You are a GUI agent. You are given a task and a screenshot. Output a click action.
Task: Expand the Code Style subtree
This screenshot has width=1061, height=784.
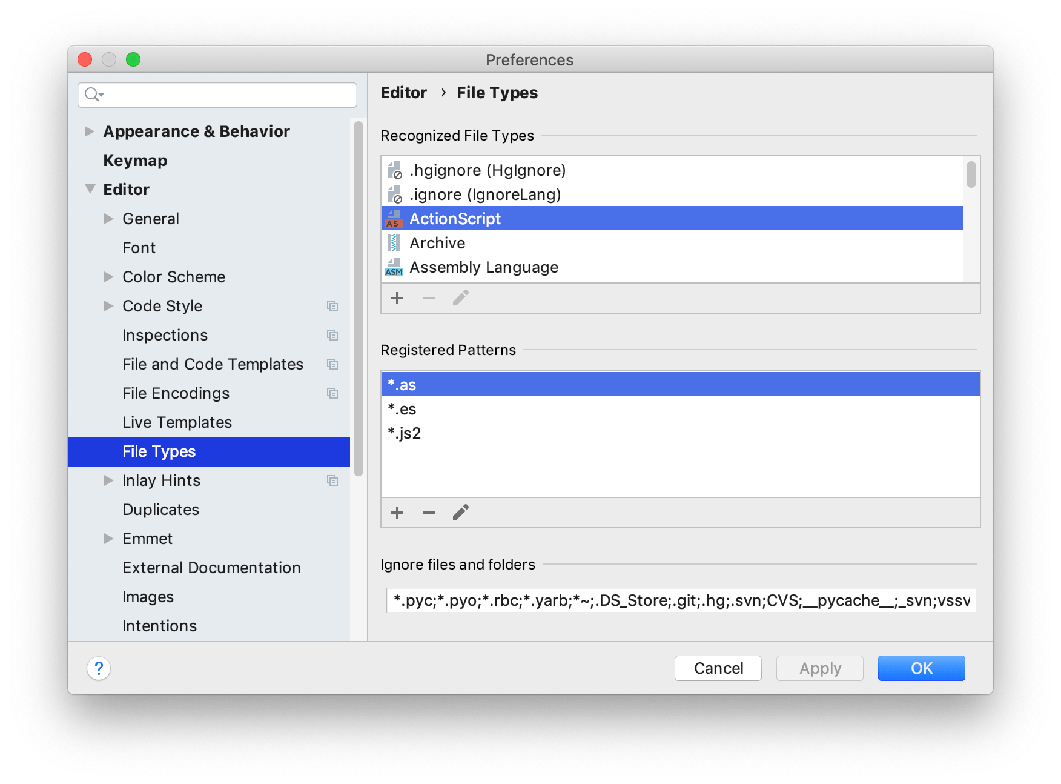pyautogui.click(x=108, y=306)
